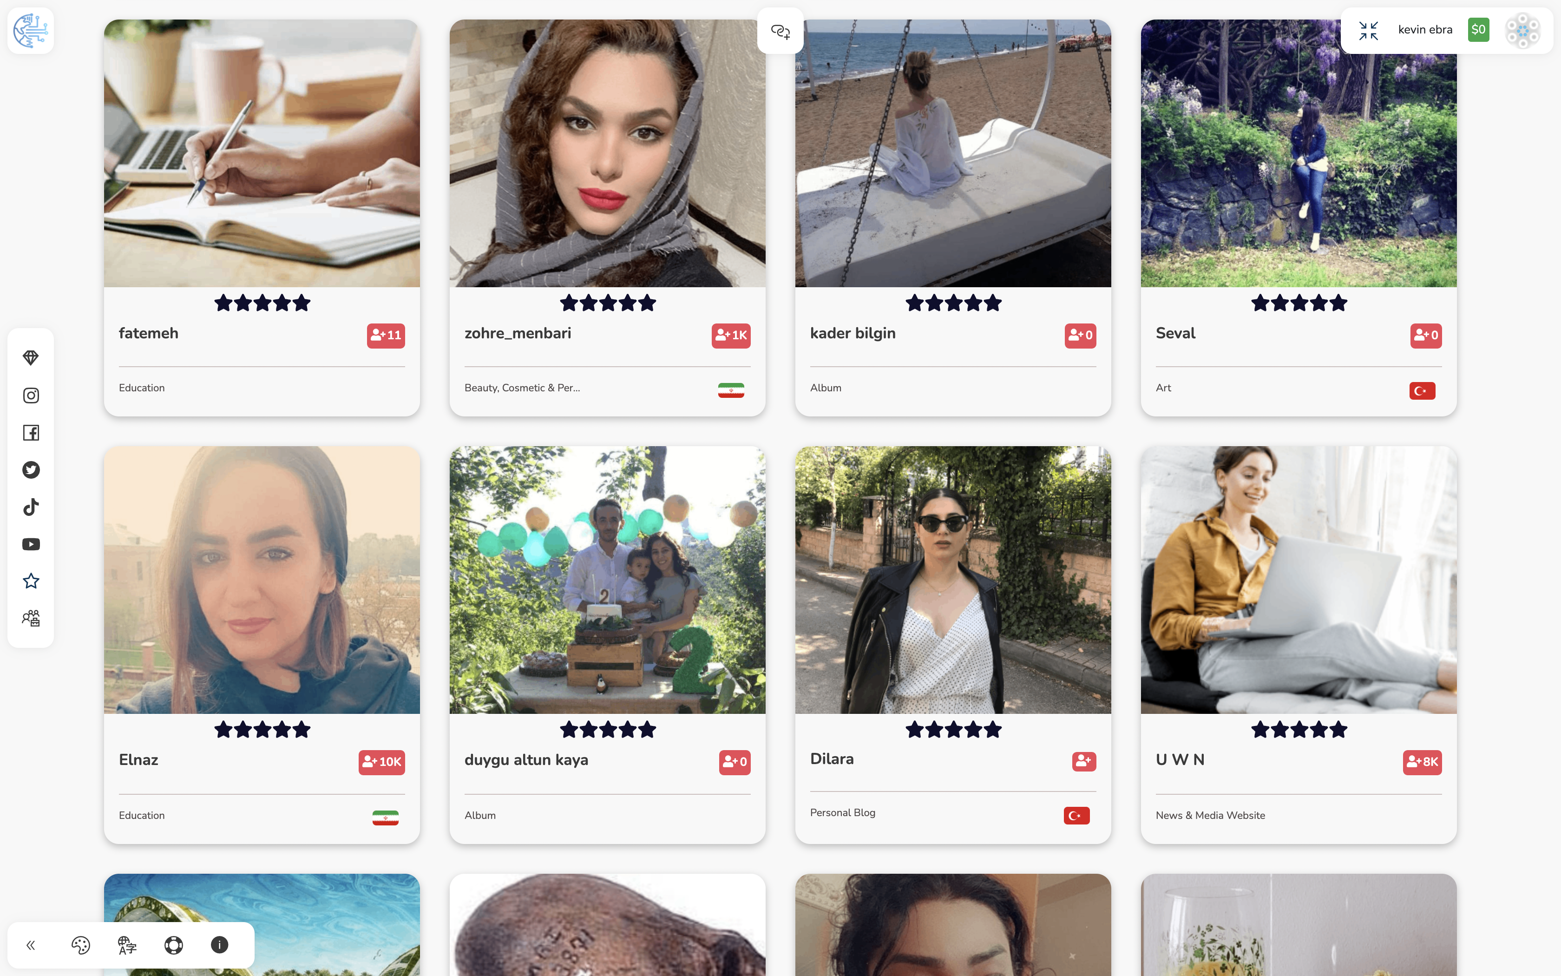The width and height of the screenshot is (1561, 976).
Task: Click 'Education' category on fatemeh's card
Action: click(142, 388)
